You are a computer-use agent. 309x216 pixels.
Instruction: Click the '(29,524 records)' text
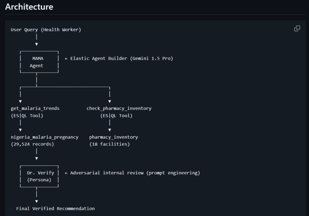click(x=32, y=144)
